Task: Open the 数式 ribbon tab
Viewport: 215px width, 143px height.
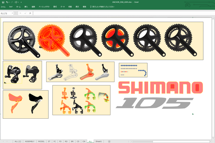Action: (55, 7)
